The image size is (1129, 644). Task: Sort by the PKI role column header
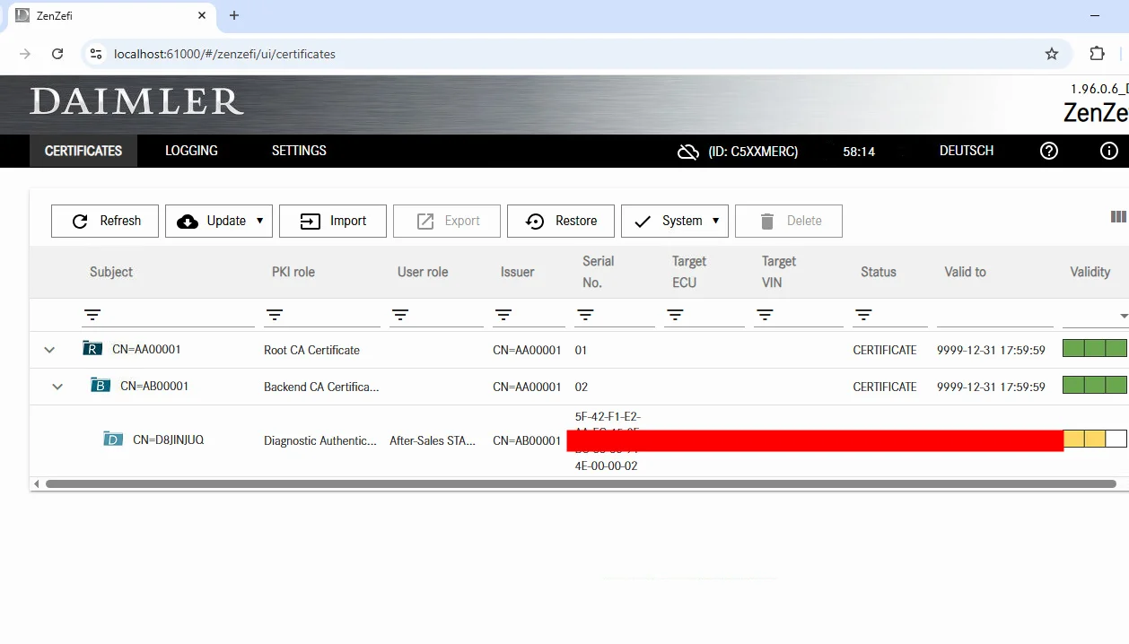293,272
